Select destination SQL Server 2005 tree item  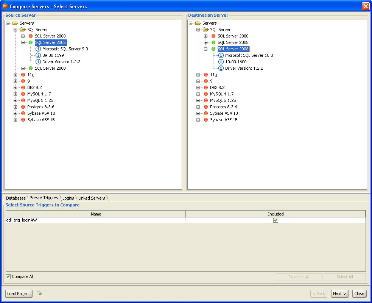pyautogui.click(x=233, y=42)
